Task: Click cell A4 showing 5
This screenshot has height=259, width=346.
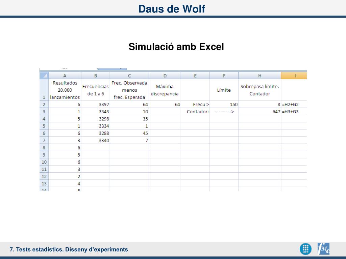Action: tap(65, 119)
